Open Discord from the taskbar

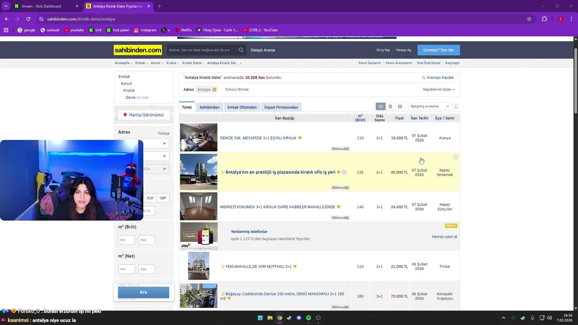[299, 318]
